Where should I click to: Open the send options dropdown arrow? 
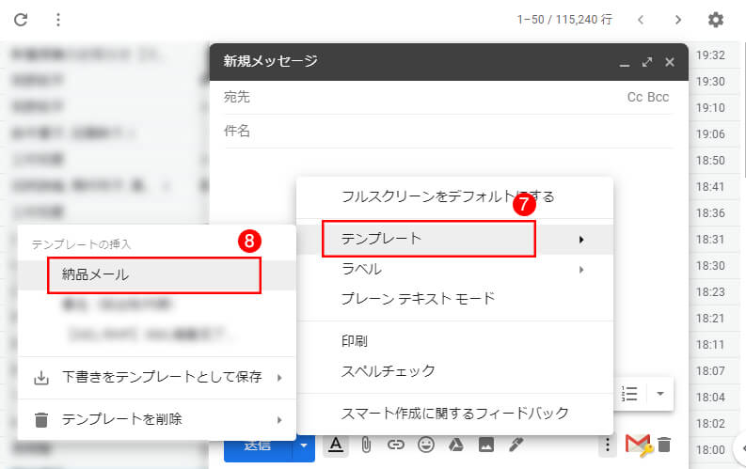point(305,445)
